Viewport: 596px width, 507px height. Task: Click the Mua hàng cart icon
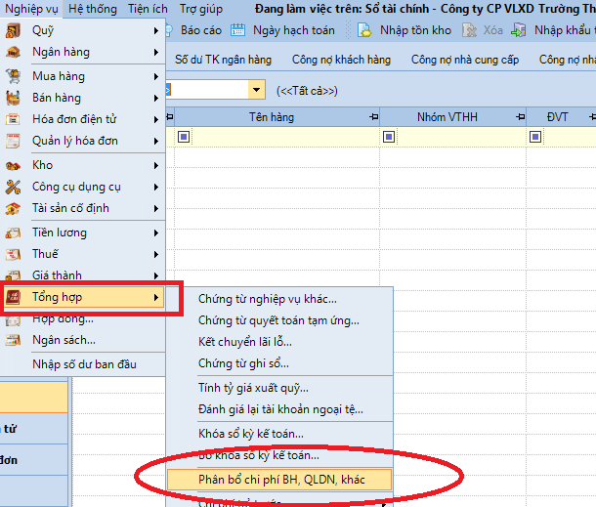pos(14,76)
